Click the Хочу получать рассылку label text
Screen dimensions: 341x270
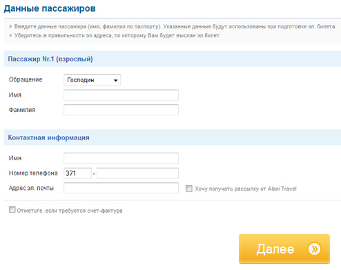pyautogui.click(x=246, y=189)
